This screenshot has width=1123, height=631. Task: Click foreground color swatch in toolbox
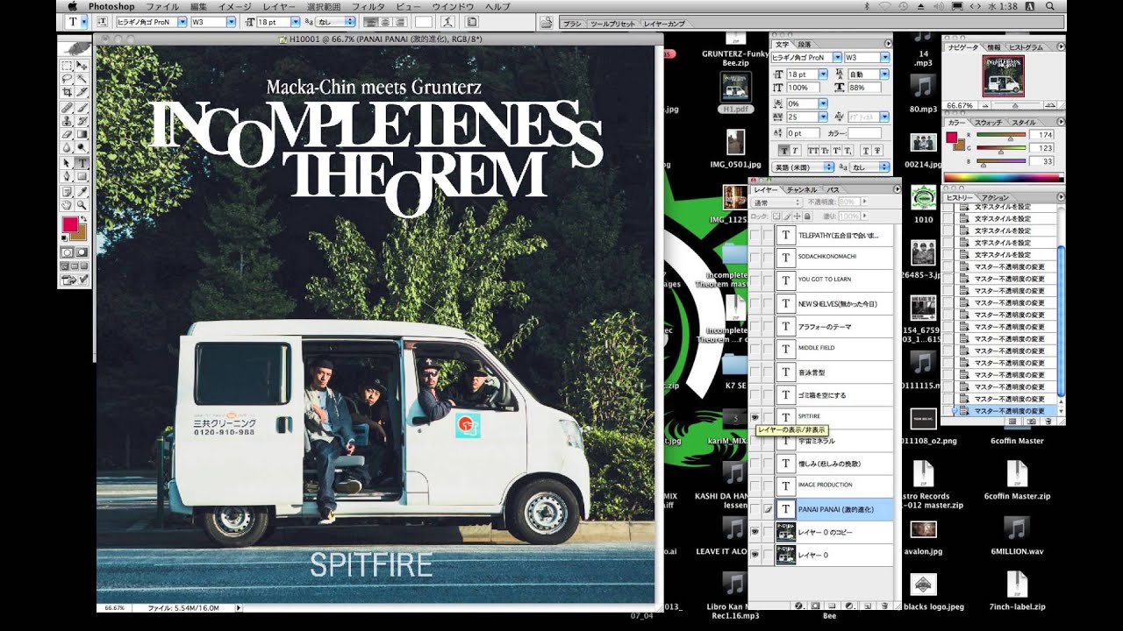(x=69, y=224)
